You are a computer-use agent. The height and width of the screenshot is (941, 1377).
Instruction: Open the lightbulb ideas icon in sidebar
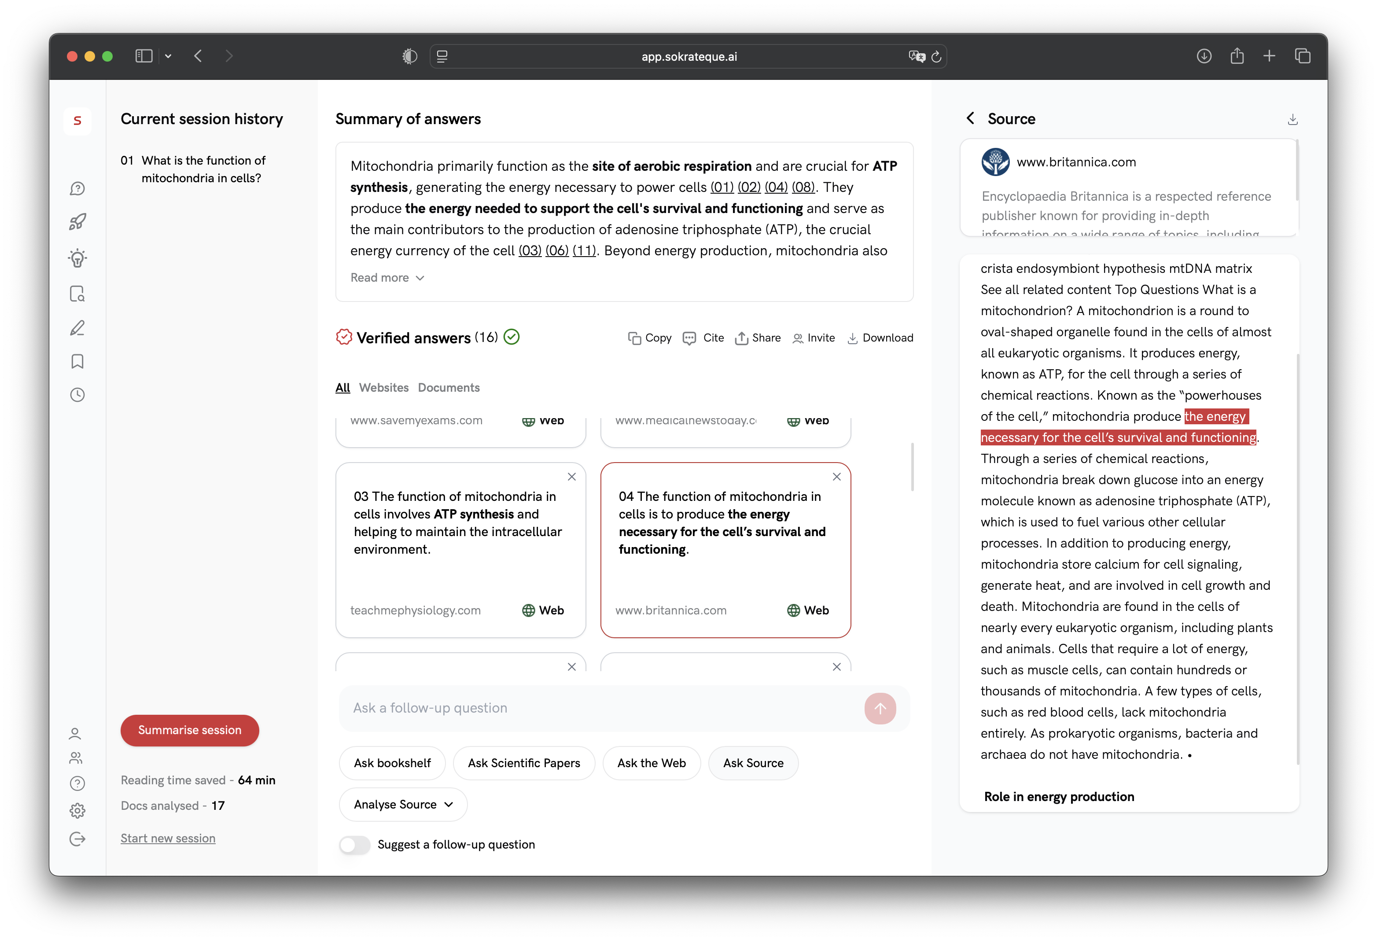(77, 258)
